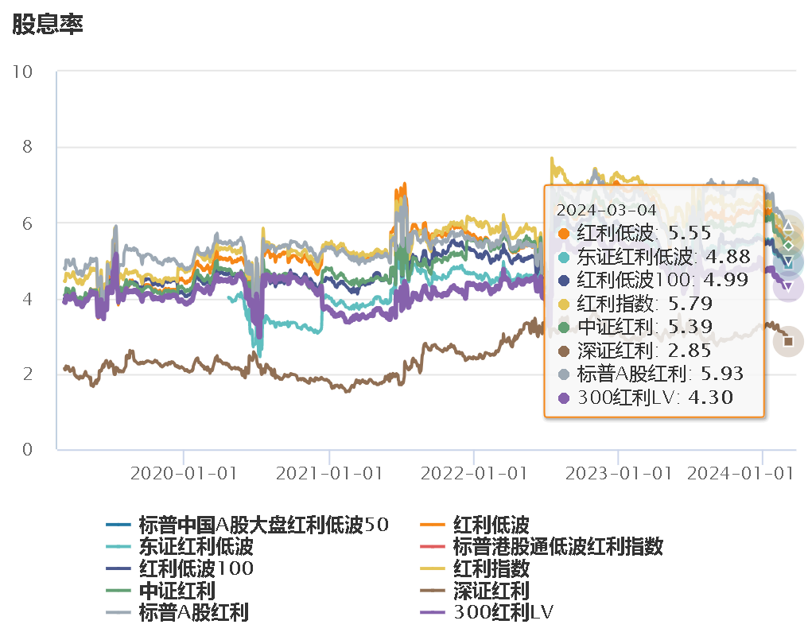
Task: Click the brown 深证红利 legend line icon
Action: (x=436, y=591)
